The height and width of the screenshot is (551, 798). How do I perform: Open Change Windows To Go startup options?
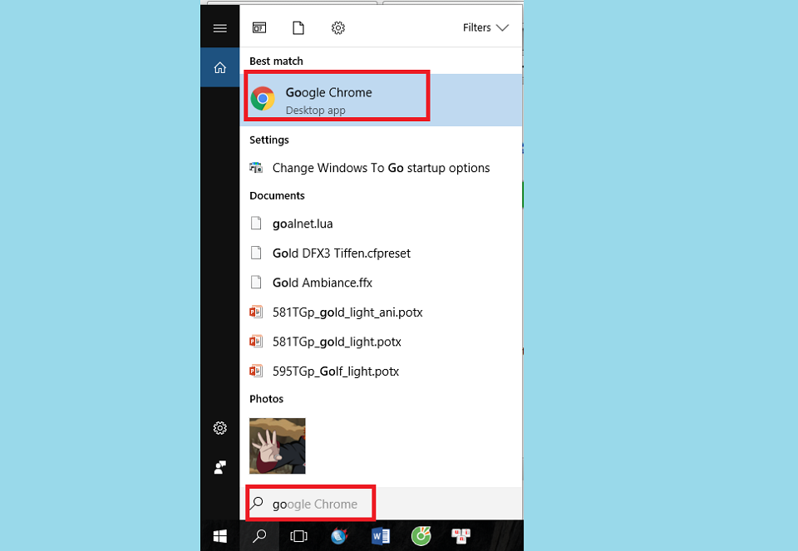tap(381, 168)
